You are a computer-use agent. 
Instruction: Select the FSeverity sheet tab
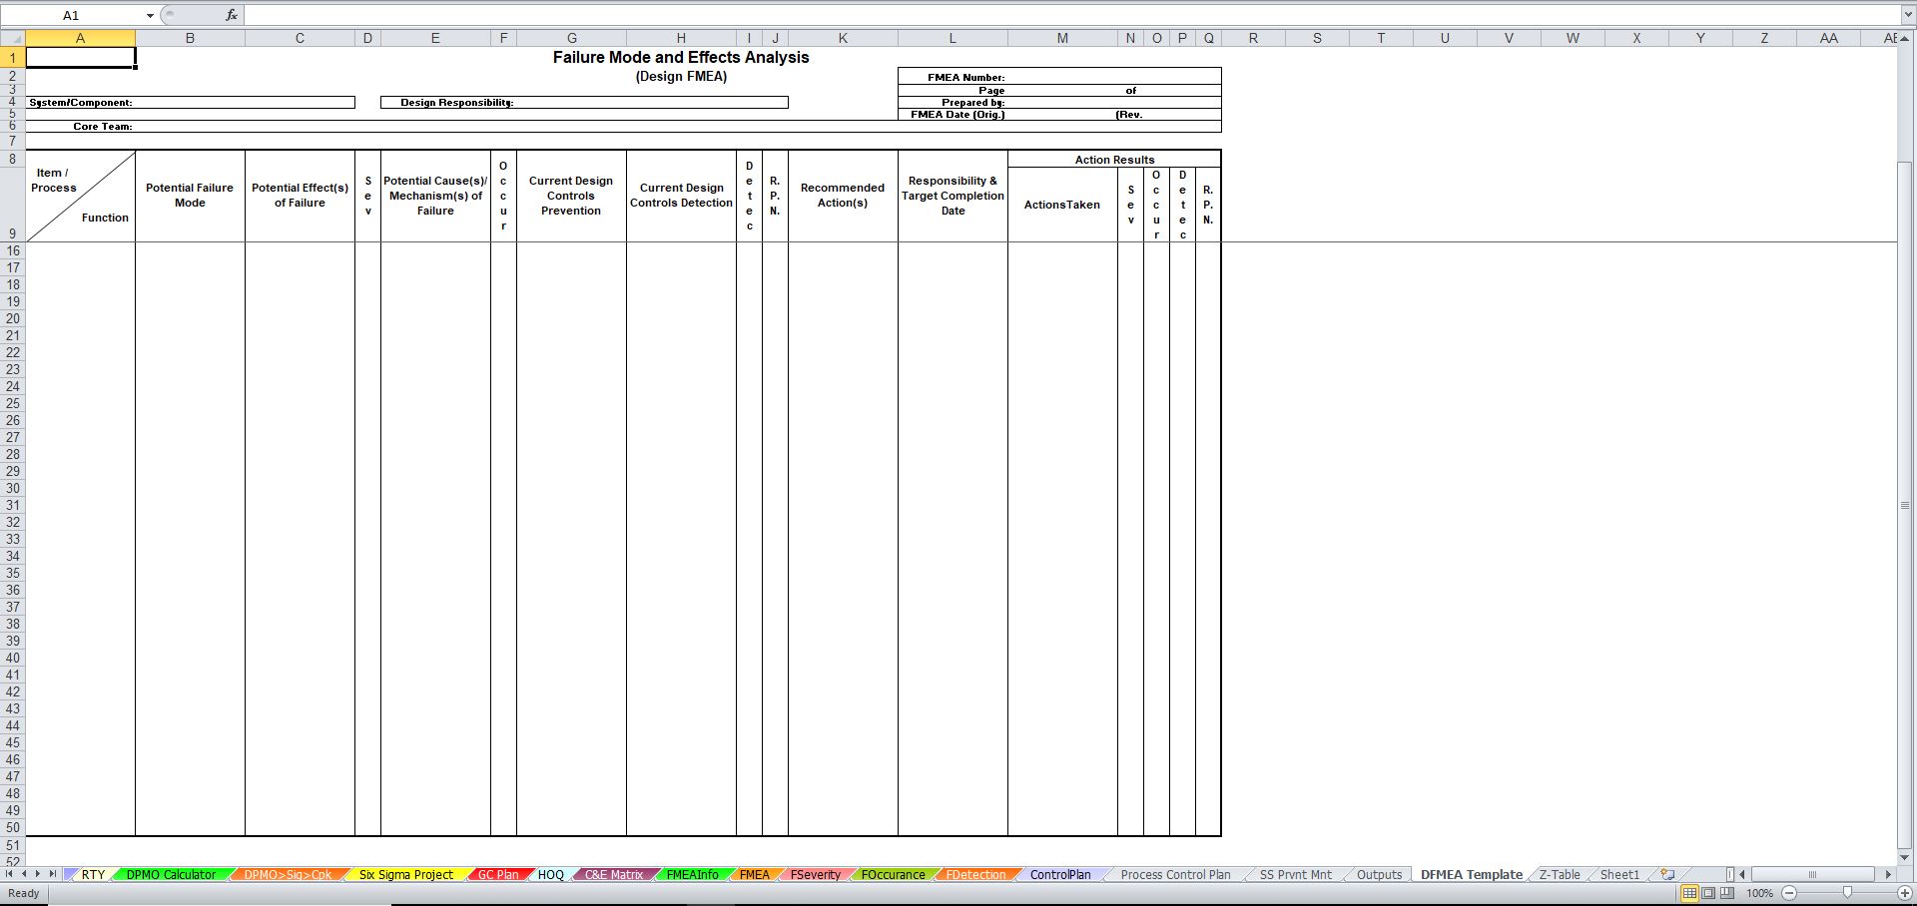pyautogui.click(x=816, y=875)
